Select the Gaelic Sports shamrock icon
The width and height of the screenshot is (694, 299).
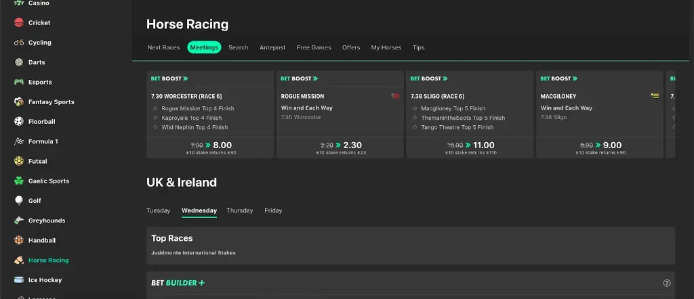coord(19,181)
